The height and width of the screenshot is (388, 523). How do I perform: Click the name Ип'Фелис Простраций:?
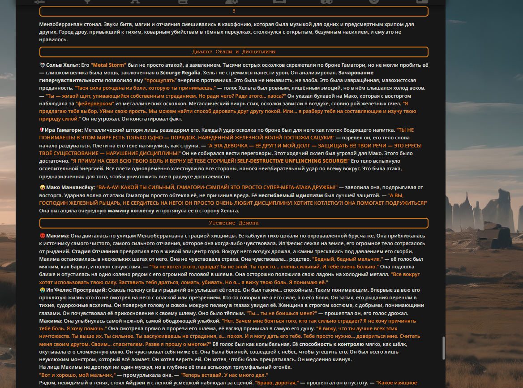click(77, 290)
